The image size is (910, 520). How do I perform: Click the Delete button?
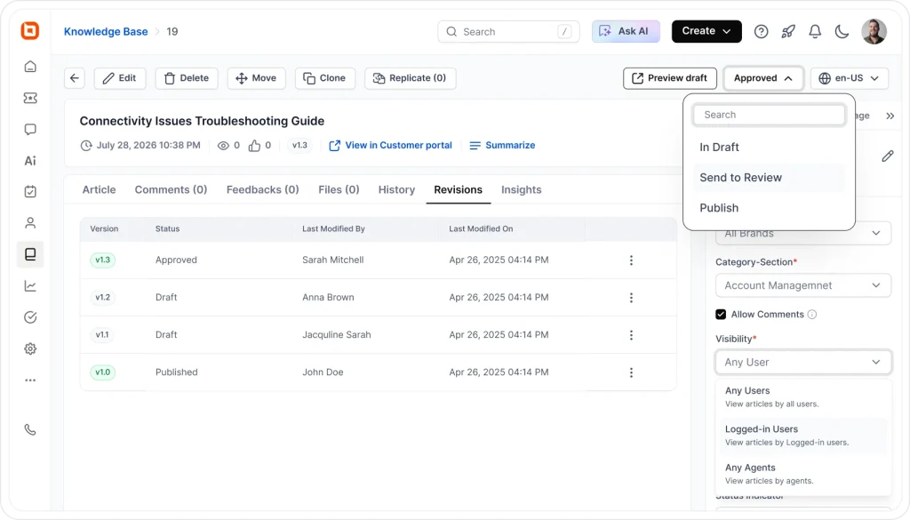click(187, 78)
